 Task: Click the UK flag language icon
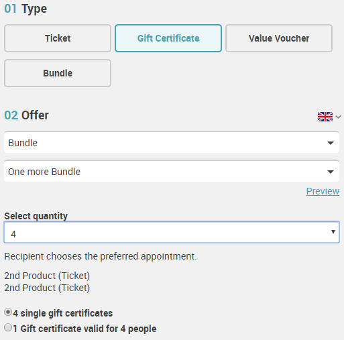coord(325,117)
